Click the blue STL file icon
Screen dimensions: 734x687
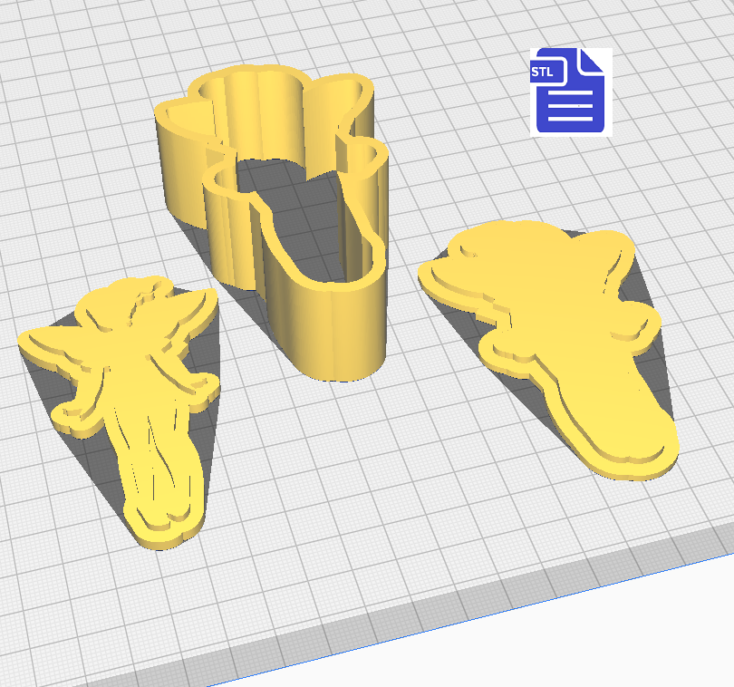pyautogui.click(x=571, y=92)
